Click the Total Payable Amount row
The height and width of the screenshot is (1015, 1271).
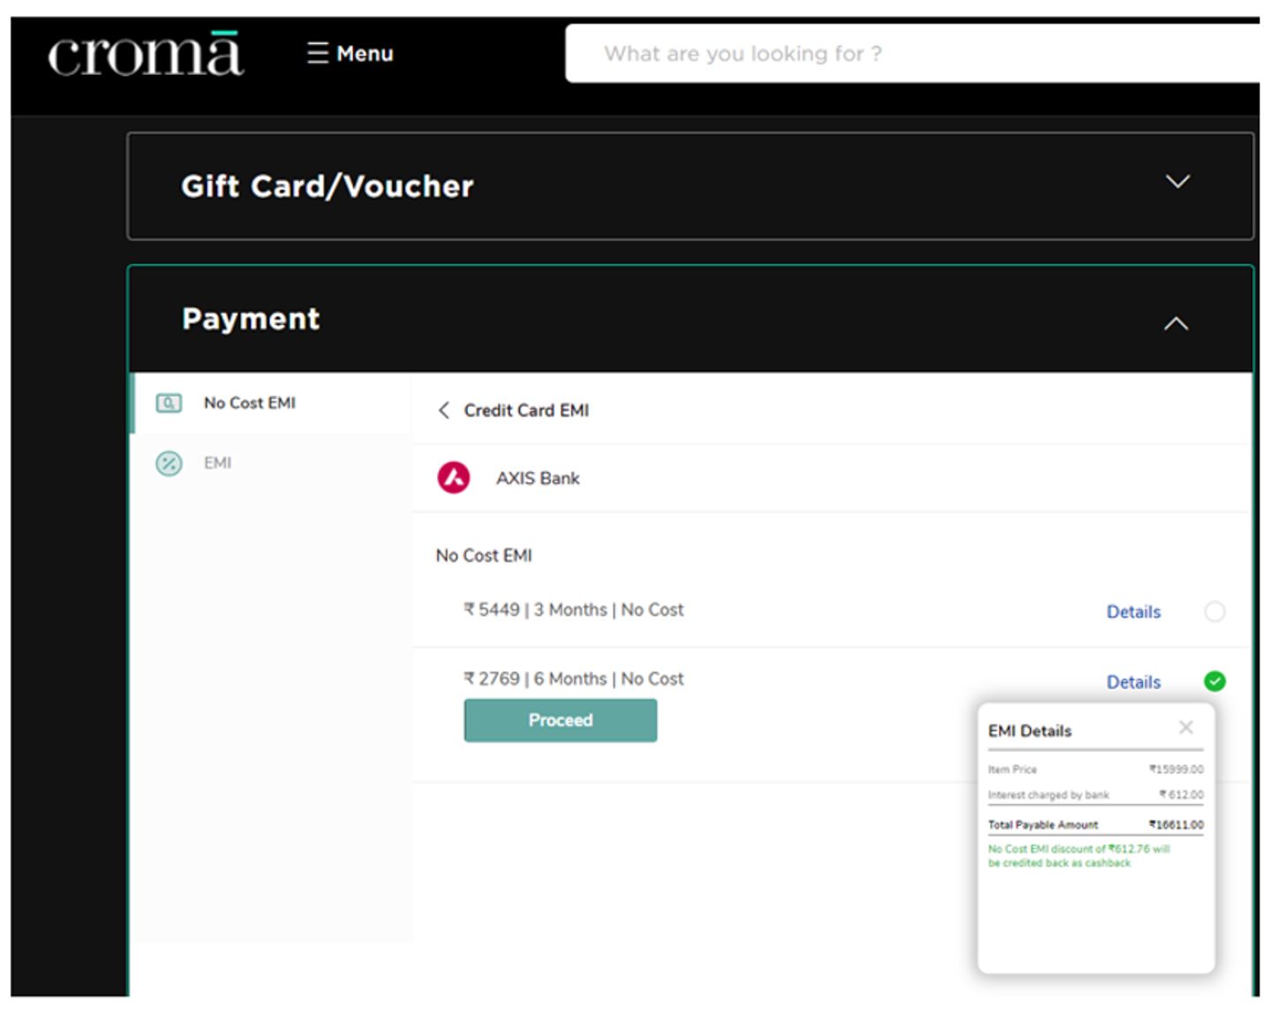coord(1095,824)
